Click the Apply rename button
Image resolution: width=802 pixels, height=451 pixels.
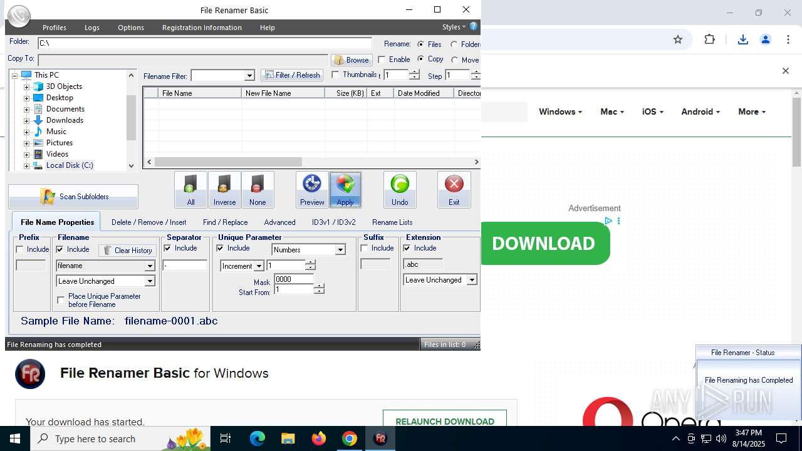tap(345, 190)
